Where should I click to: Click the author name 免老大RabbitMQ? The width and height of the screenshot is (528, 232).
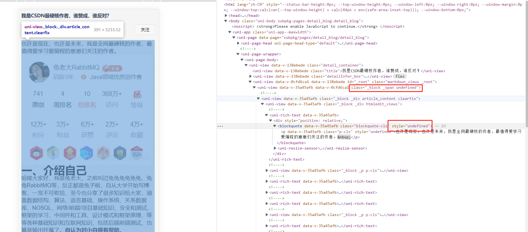coord(76,67)
